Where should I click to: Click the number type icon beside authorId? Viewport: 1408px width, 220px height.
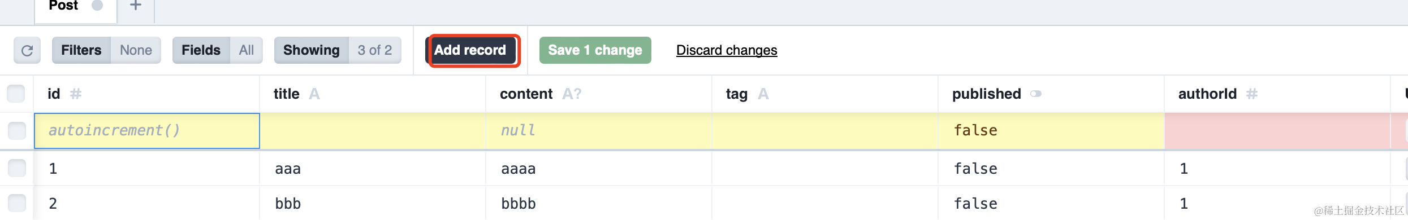click(1252, 94)
